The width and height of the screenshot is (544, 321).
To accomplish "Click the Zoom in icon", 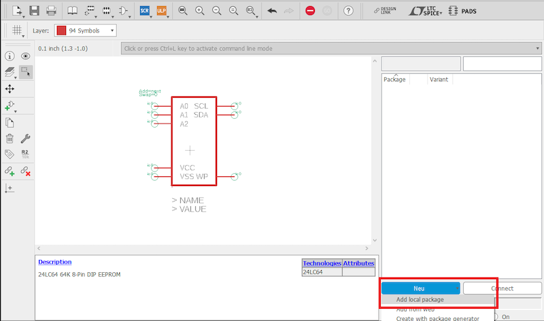I will click(199, 11).
